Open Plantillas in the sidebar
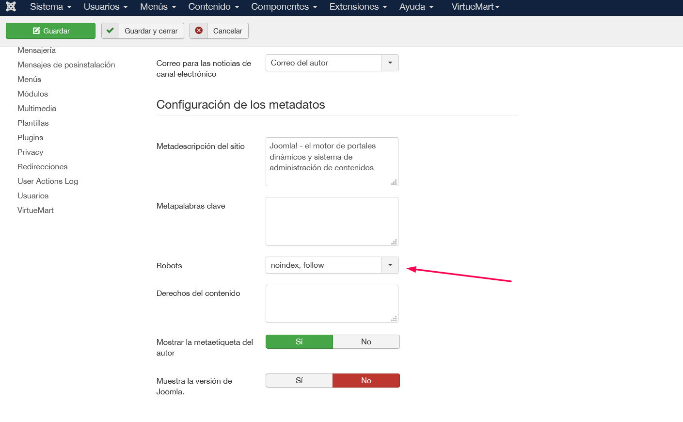The height and width of the screenshot is (422, 683). (33, 123)
